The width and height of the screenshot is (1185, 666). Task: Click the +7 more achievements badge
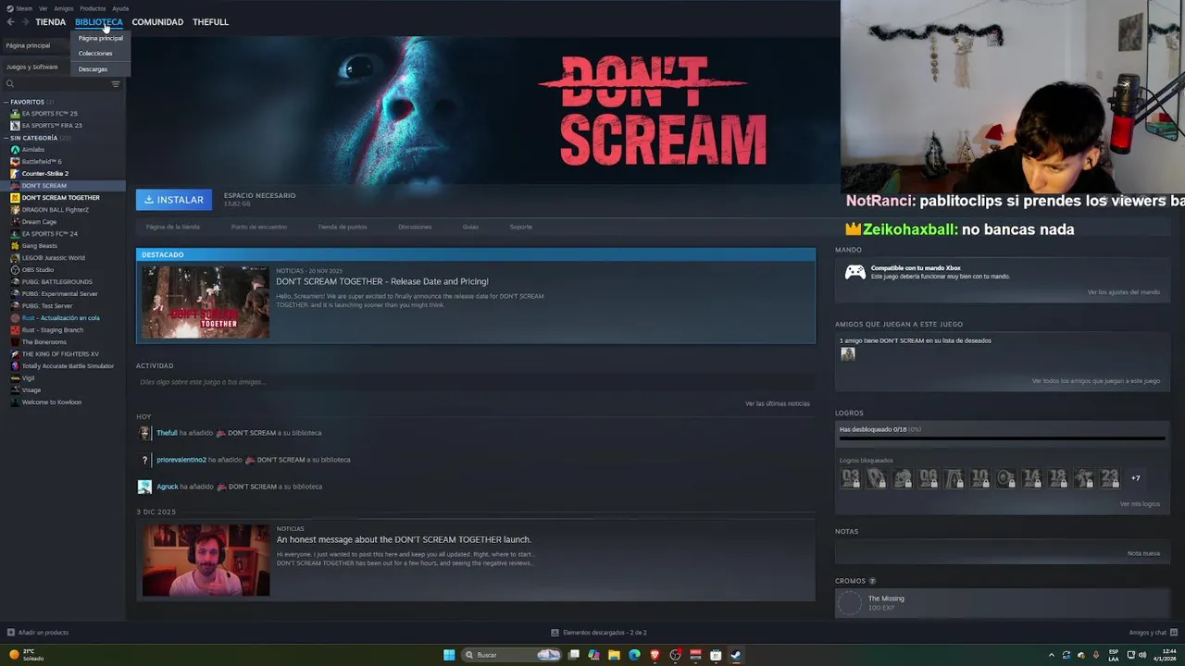(1136, 478)
